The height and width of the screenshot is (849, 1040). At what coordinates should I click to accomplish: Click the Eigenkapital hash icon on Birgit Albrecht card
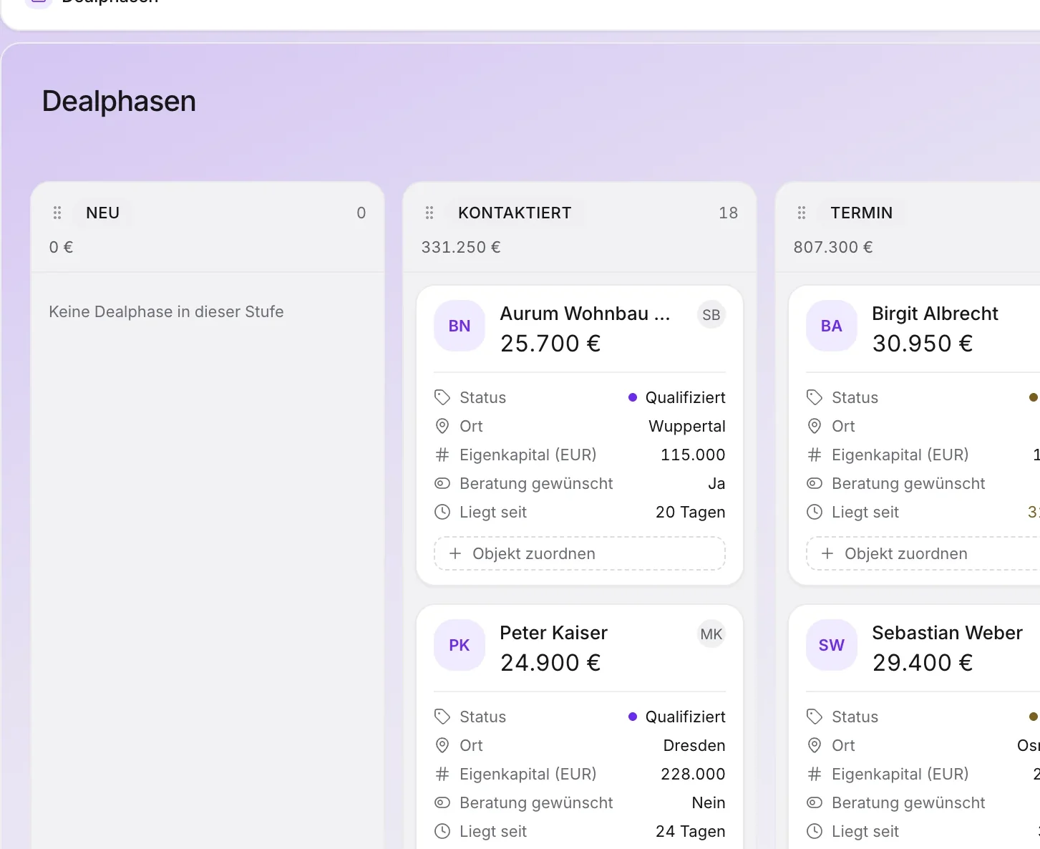click(815, 455)
